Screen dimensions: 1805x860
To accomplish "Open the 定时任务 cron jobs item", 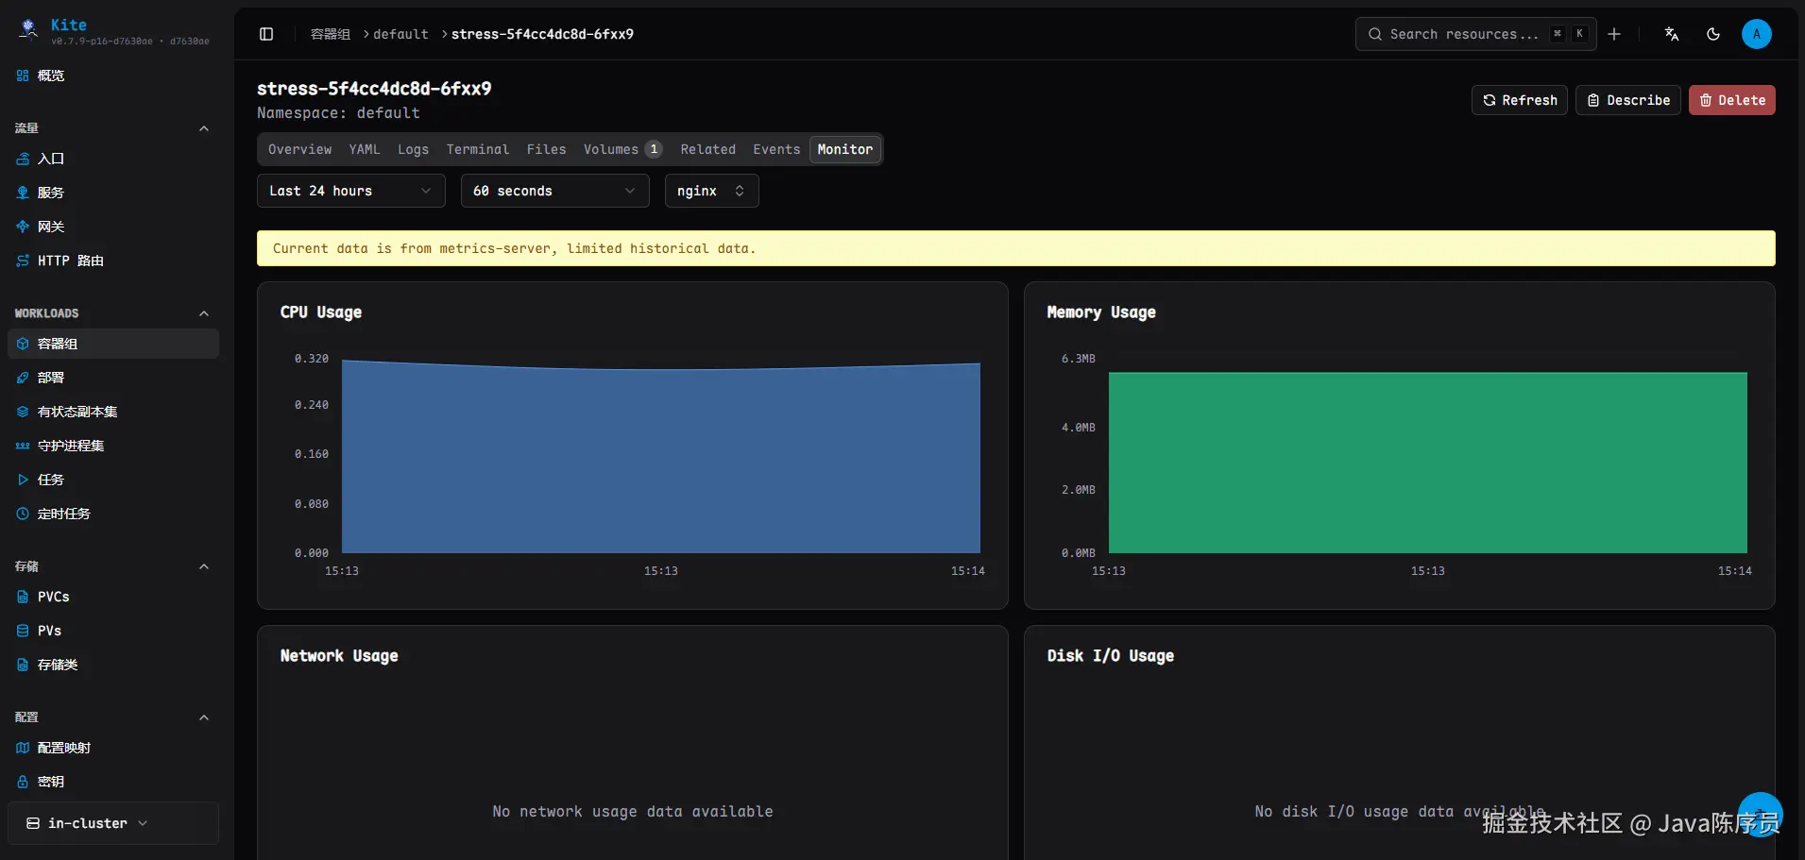I will tap(63, 514).
